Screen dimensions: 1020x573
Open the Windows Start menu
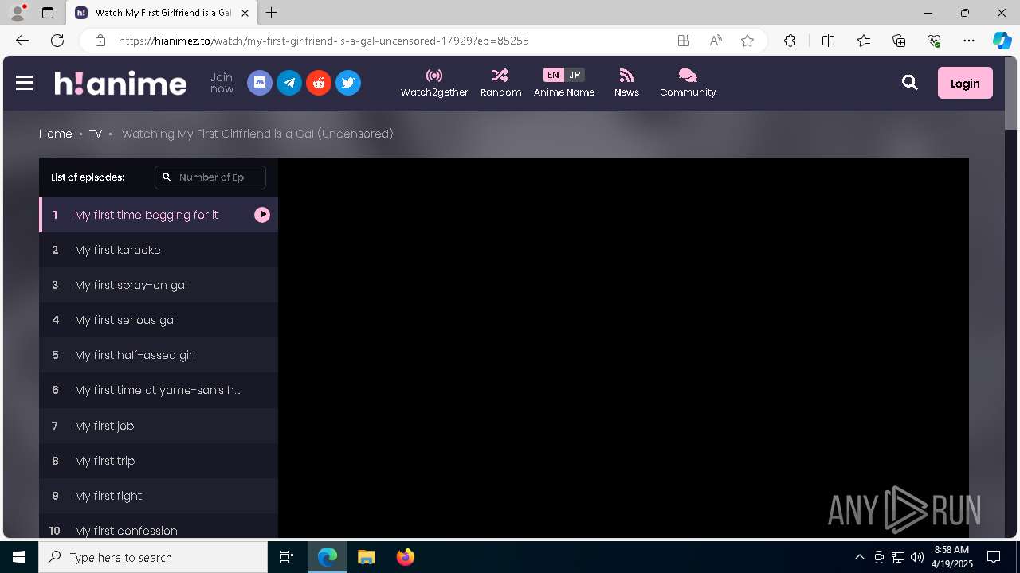tap(19, 557)
